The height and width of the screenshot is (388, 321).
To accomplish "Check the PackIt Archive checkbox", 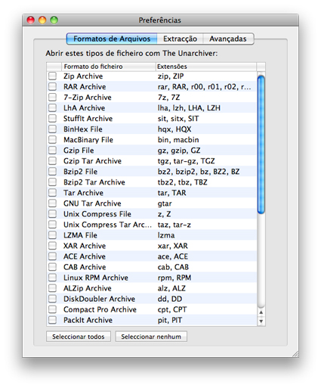I will [52, 320].
